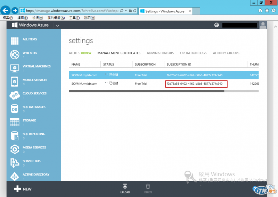This screenshot has width=278, height=197.
Task: Open the address bar dropdown arrow
Action: click(126, 11)
